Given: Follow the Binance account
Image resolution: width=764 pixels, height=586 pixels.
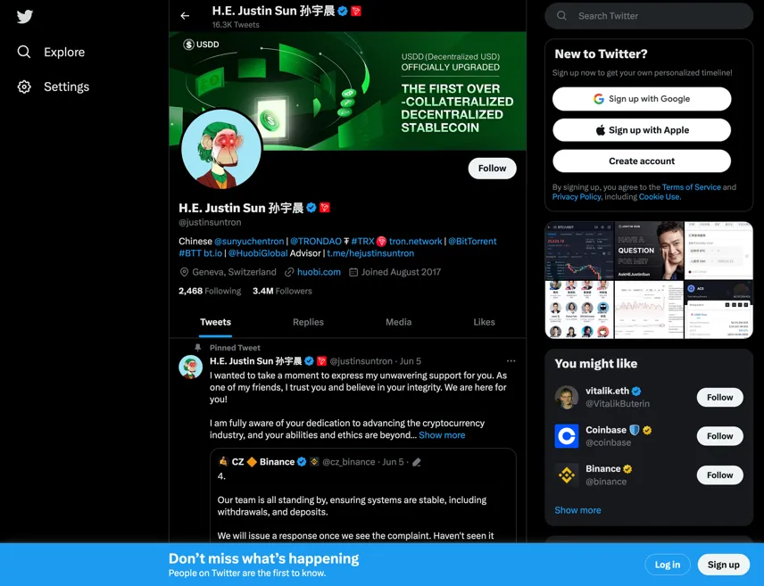Looking at the screenshot, I should pos(719,475).
